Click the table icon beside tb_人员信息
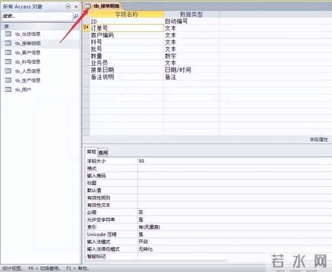 (8, 71)
